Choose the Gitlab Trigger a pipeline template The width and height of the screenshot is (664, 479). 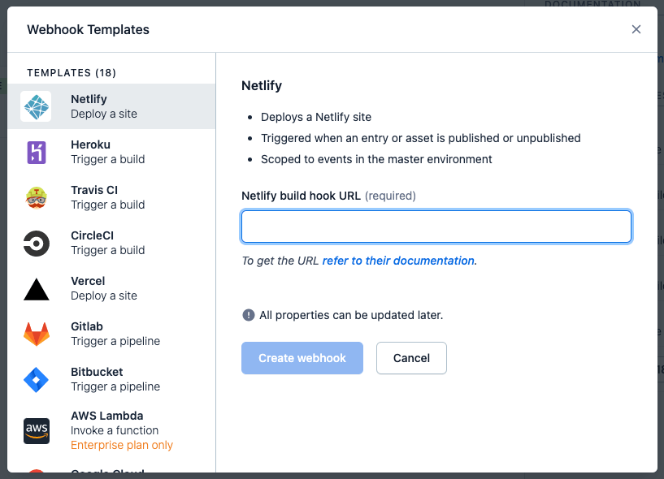(x=112, y=334)
